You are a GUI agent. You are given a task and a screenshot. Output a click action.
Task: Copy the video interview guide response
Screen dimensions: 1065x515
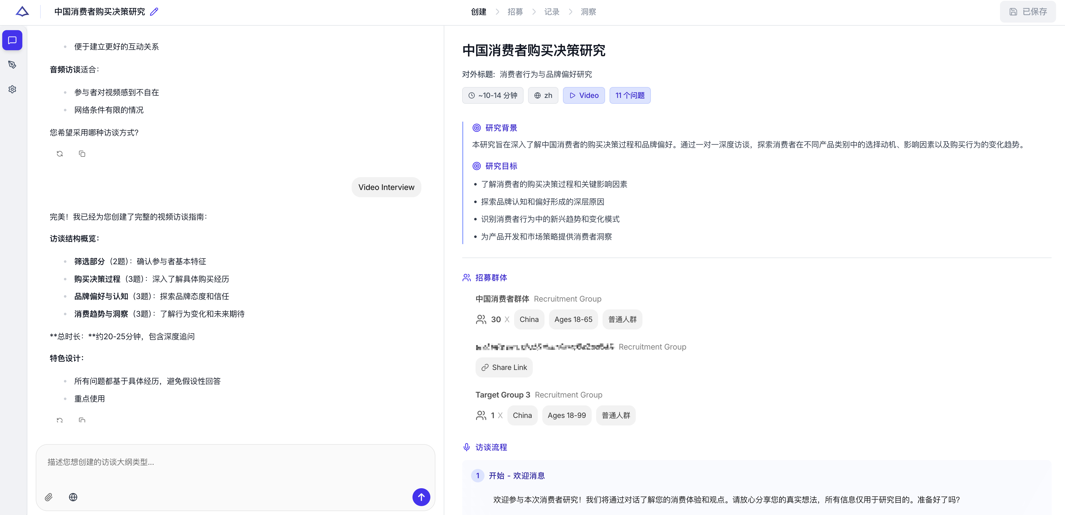[82, 420]
